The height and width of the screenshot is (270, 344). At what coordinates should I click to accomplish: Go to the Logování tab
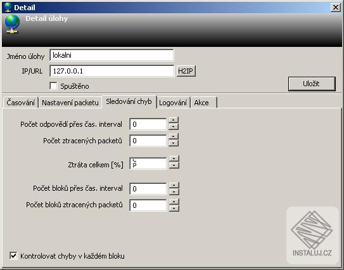pos(173,103)
